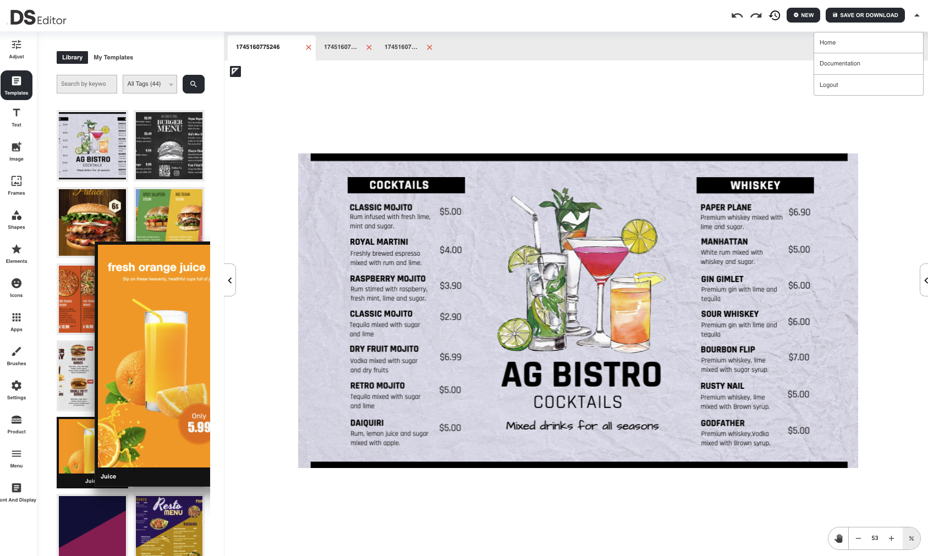Select the COCKTAILS black header on canvas
The height and width of the screenshot is (556, 928).
click(406, 185)
